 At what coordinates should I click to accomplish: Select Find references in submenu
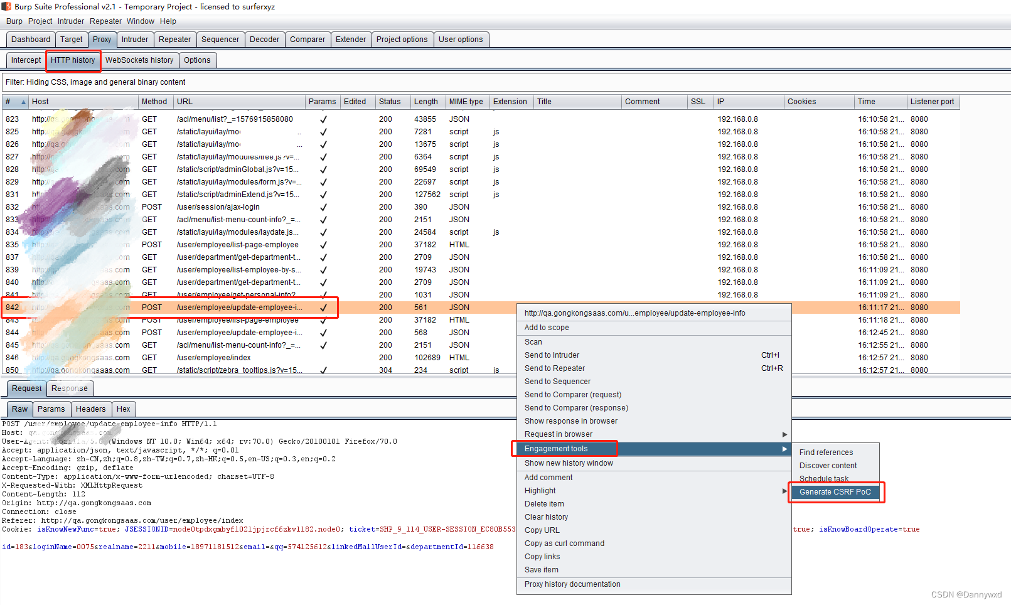pyautogui.click(x=835, y=452)
